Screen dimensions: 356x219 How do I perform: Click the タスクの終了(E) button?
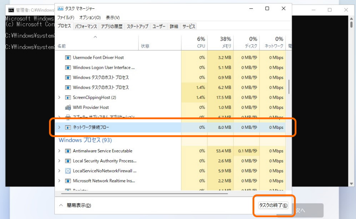coord(273,205)
